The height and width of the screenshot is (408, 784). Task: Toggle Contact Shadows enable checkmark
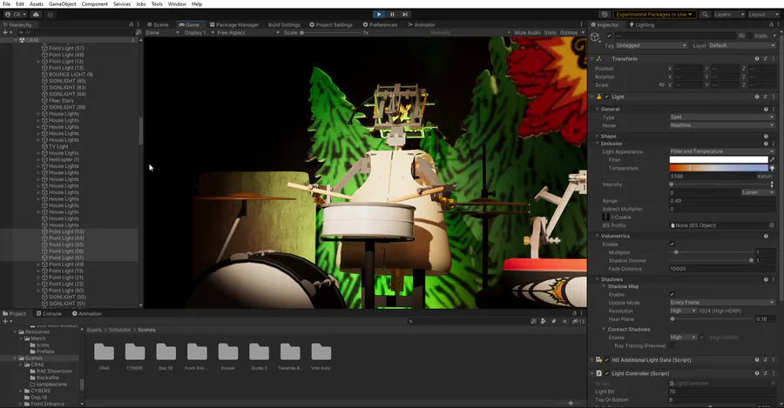tap(701, 338)
